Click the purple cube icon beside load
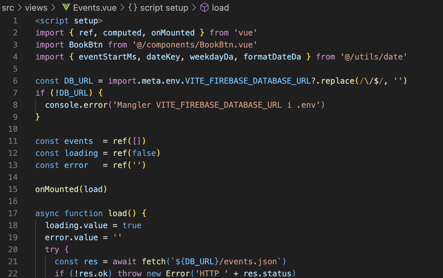 (x=204, y=8)
